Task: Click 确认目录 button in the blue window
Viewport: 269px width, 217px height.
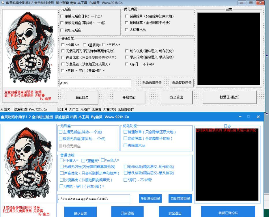Action: click(x=81, y=212)
